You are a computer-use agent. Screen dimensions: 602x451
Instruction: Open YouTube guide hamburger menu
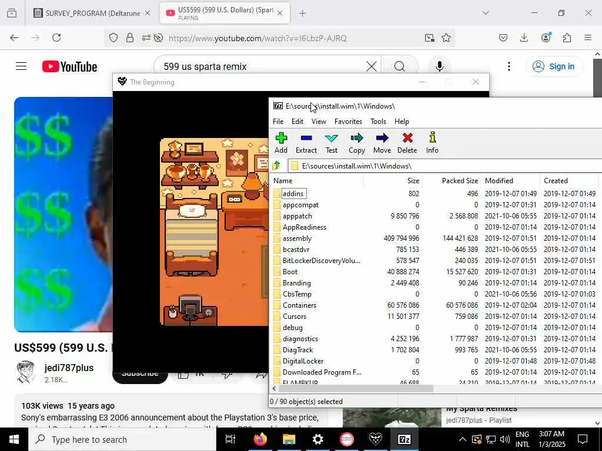tap(21, 66)
